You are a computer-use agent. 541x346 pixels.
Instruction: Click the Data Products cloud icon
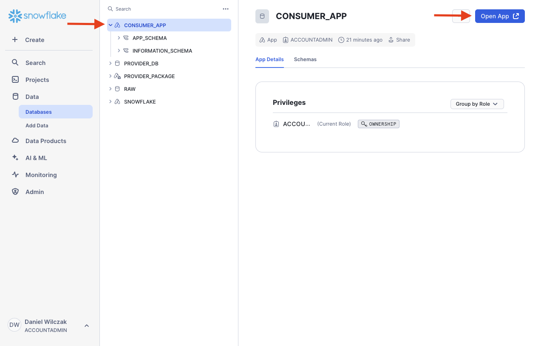click(x=15, y=141)
